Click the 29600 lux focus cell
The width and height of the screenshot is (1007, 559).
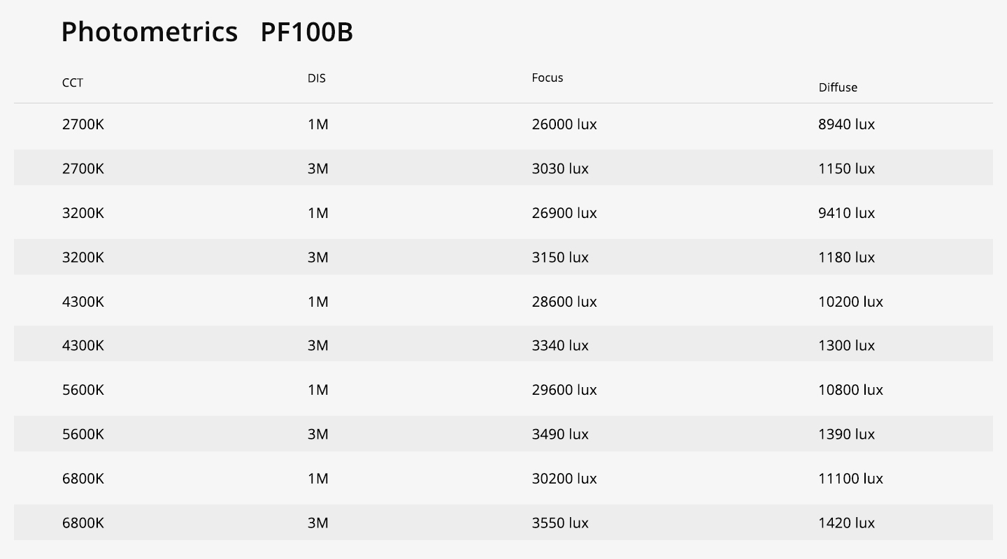[564, 390]
